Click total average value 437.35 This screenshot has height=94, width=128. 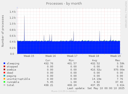point(95,85)
